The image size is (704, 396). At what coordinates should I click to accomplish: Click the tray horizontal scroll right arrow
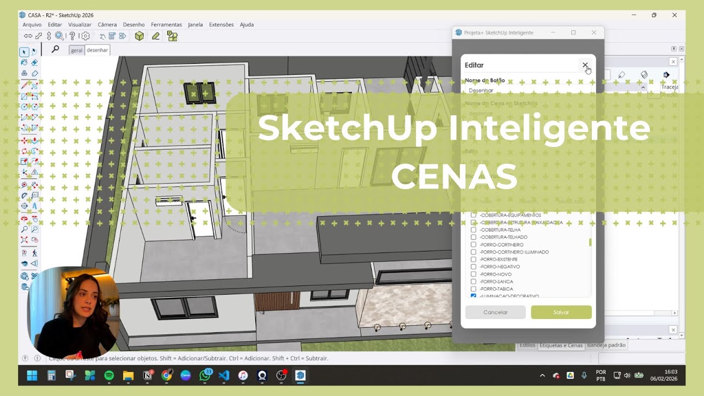pos(674,313)
